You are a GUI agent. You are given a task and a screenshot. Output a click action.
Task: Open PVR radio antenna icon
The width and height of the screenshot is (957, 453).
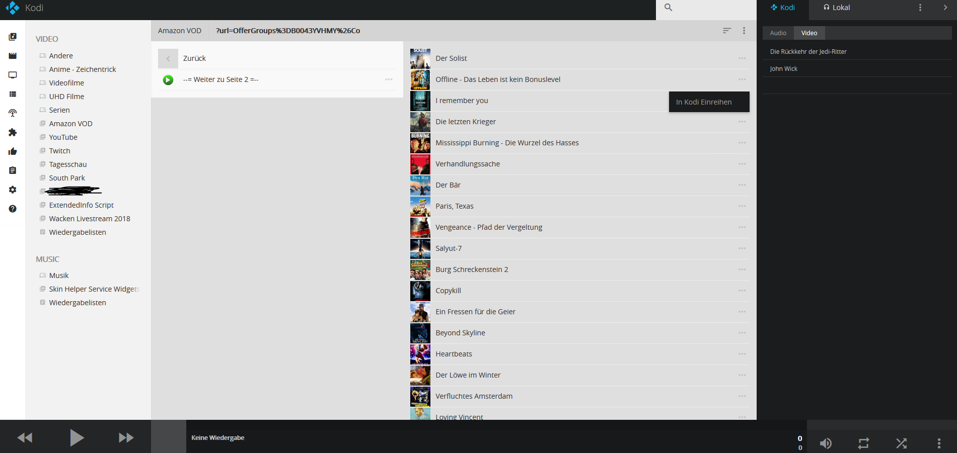point(13,113)
